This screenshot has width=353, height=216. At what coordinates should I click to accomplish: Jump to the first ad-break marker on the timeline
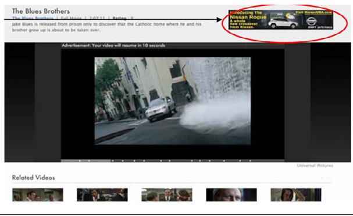tap(80, 161)
